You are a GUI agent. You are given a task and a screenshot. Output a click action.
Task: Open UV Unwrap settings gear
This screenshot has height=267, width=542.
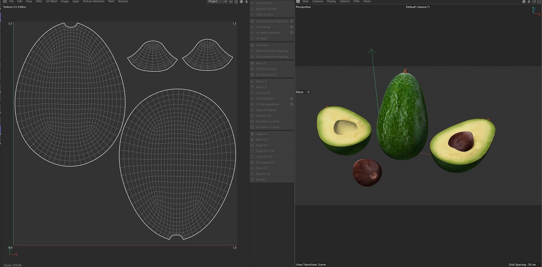292,27
